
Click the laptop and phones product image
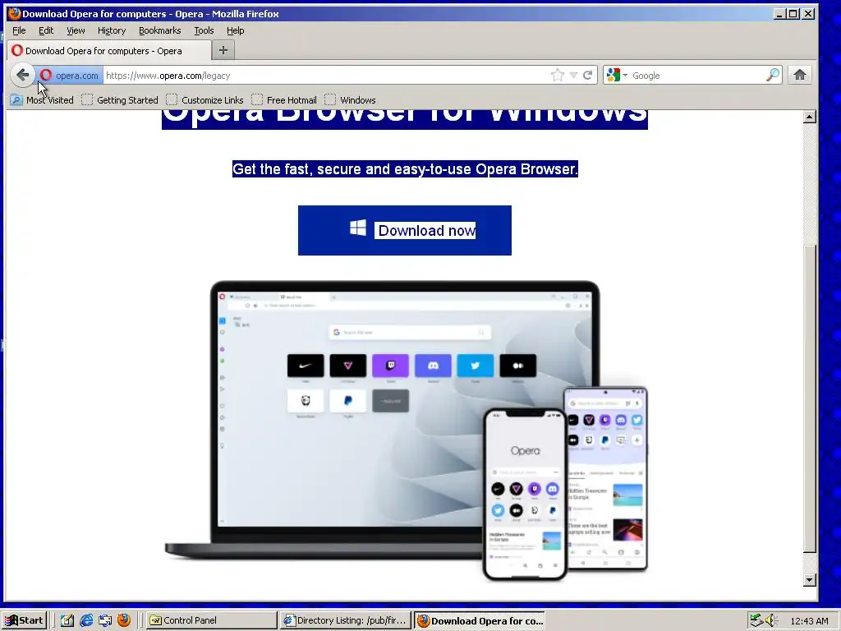(x=407, y=431)
